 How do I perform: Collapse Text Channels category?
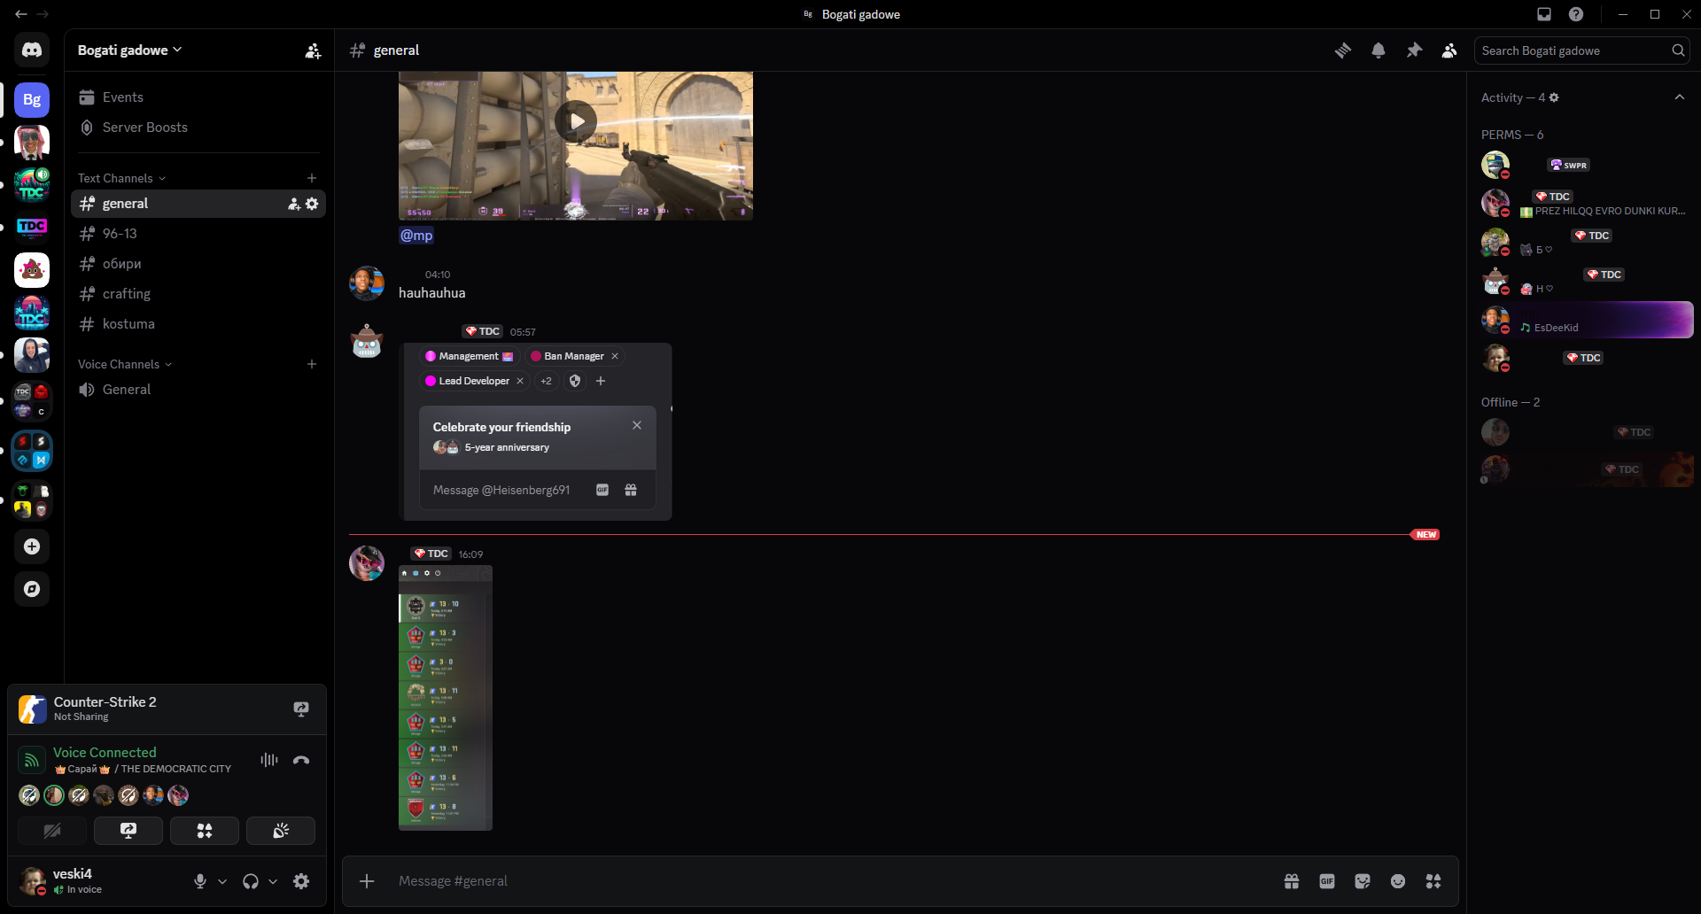pos(121,178)
